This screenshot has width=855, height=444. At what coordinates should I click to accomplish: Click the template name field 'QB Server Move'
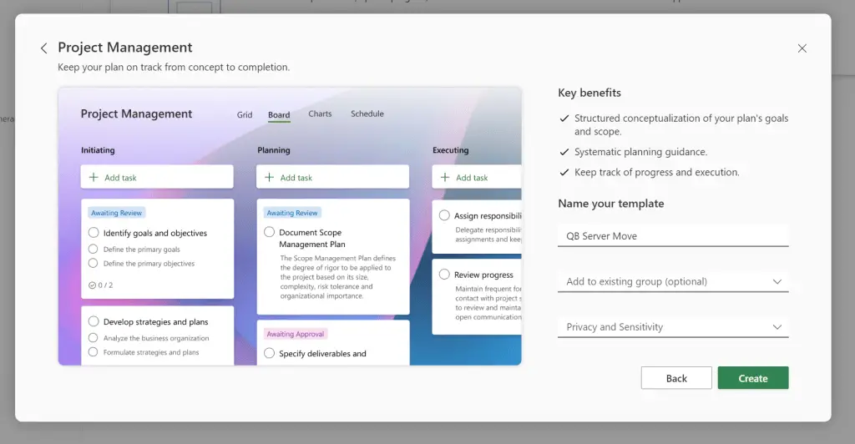[x=672, y=236]
